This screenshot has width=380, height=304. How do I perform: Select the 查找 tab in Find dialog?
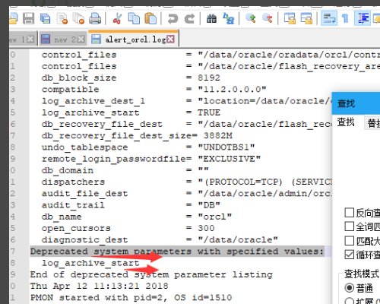346,122
